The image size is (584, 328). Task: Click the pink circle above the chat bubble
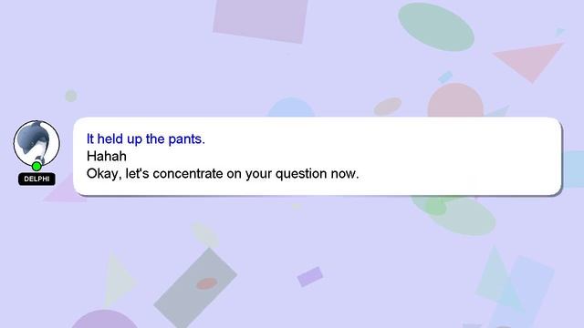tap(455, 100)
